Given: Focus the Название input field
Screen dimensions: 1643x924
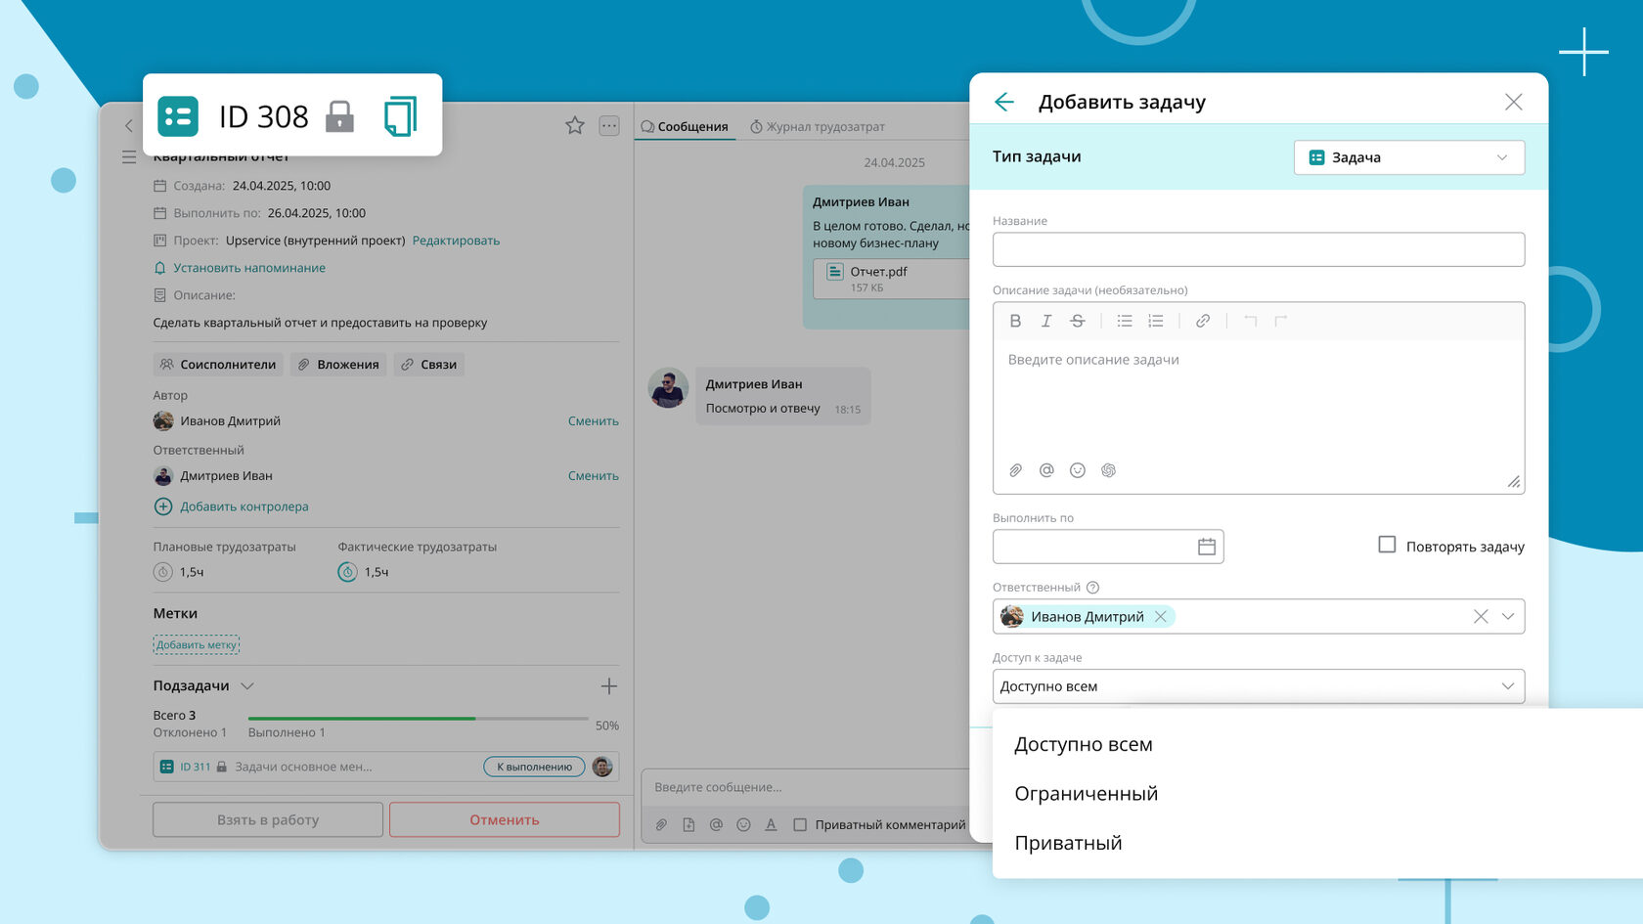Looking at the screenshot, I should point(1259,249).
